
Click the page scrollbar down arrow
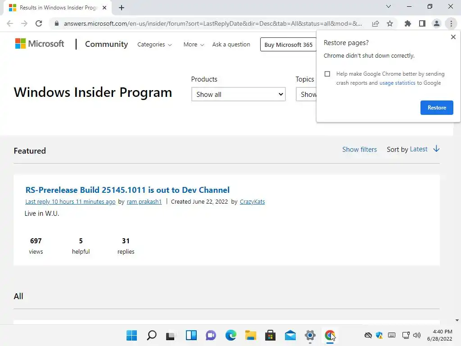click(457, 320)
